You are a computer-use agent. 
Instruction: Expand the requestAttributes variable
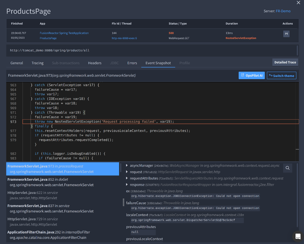point(127,178)
